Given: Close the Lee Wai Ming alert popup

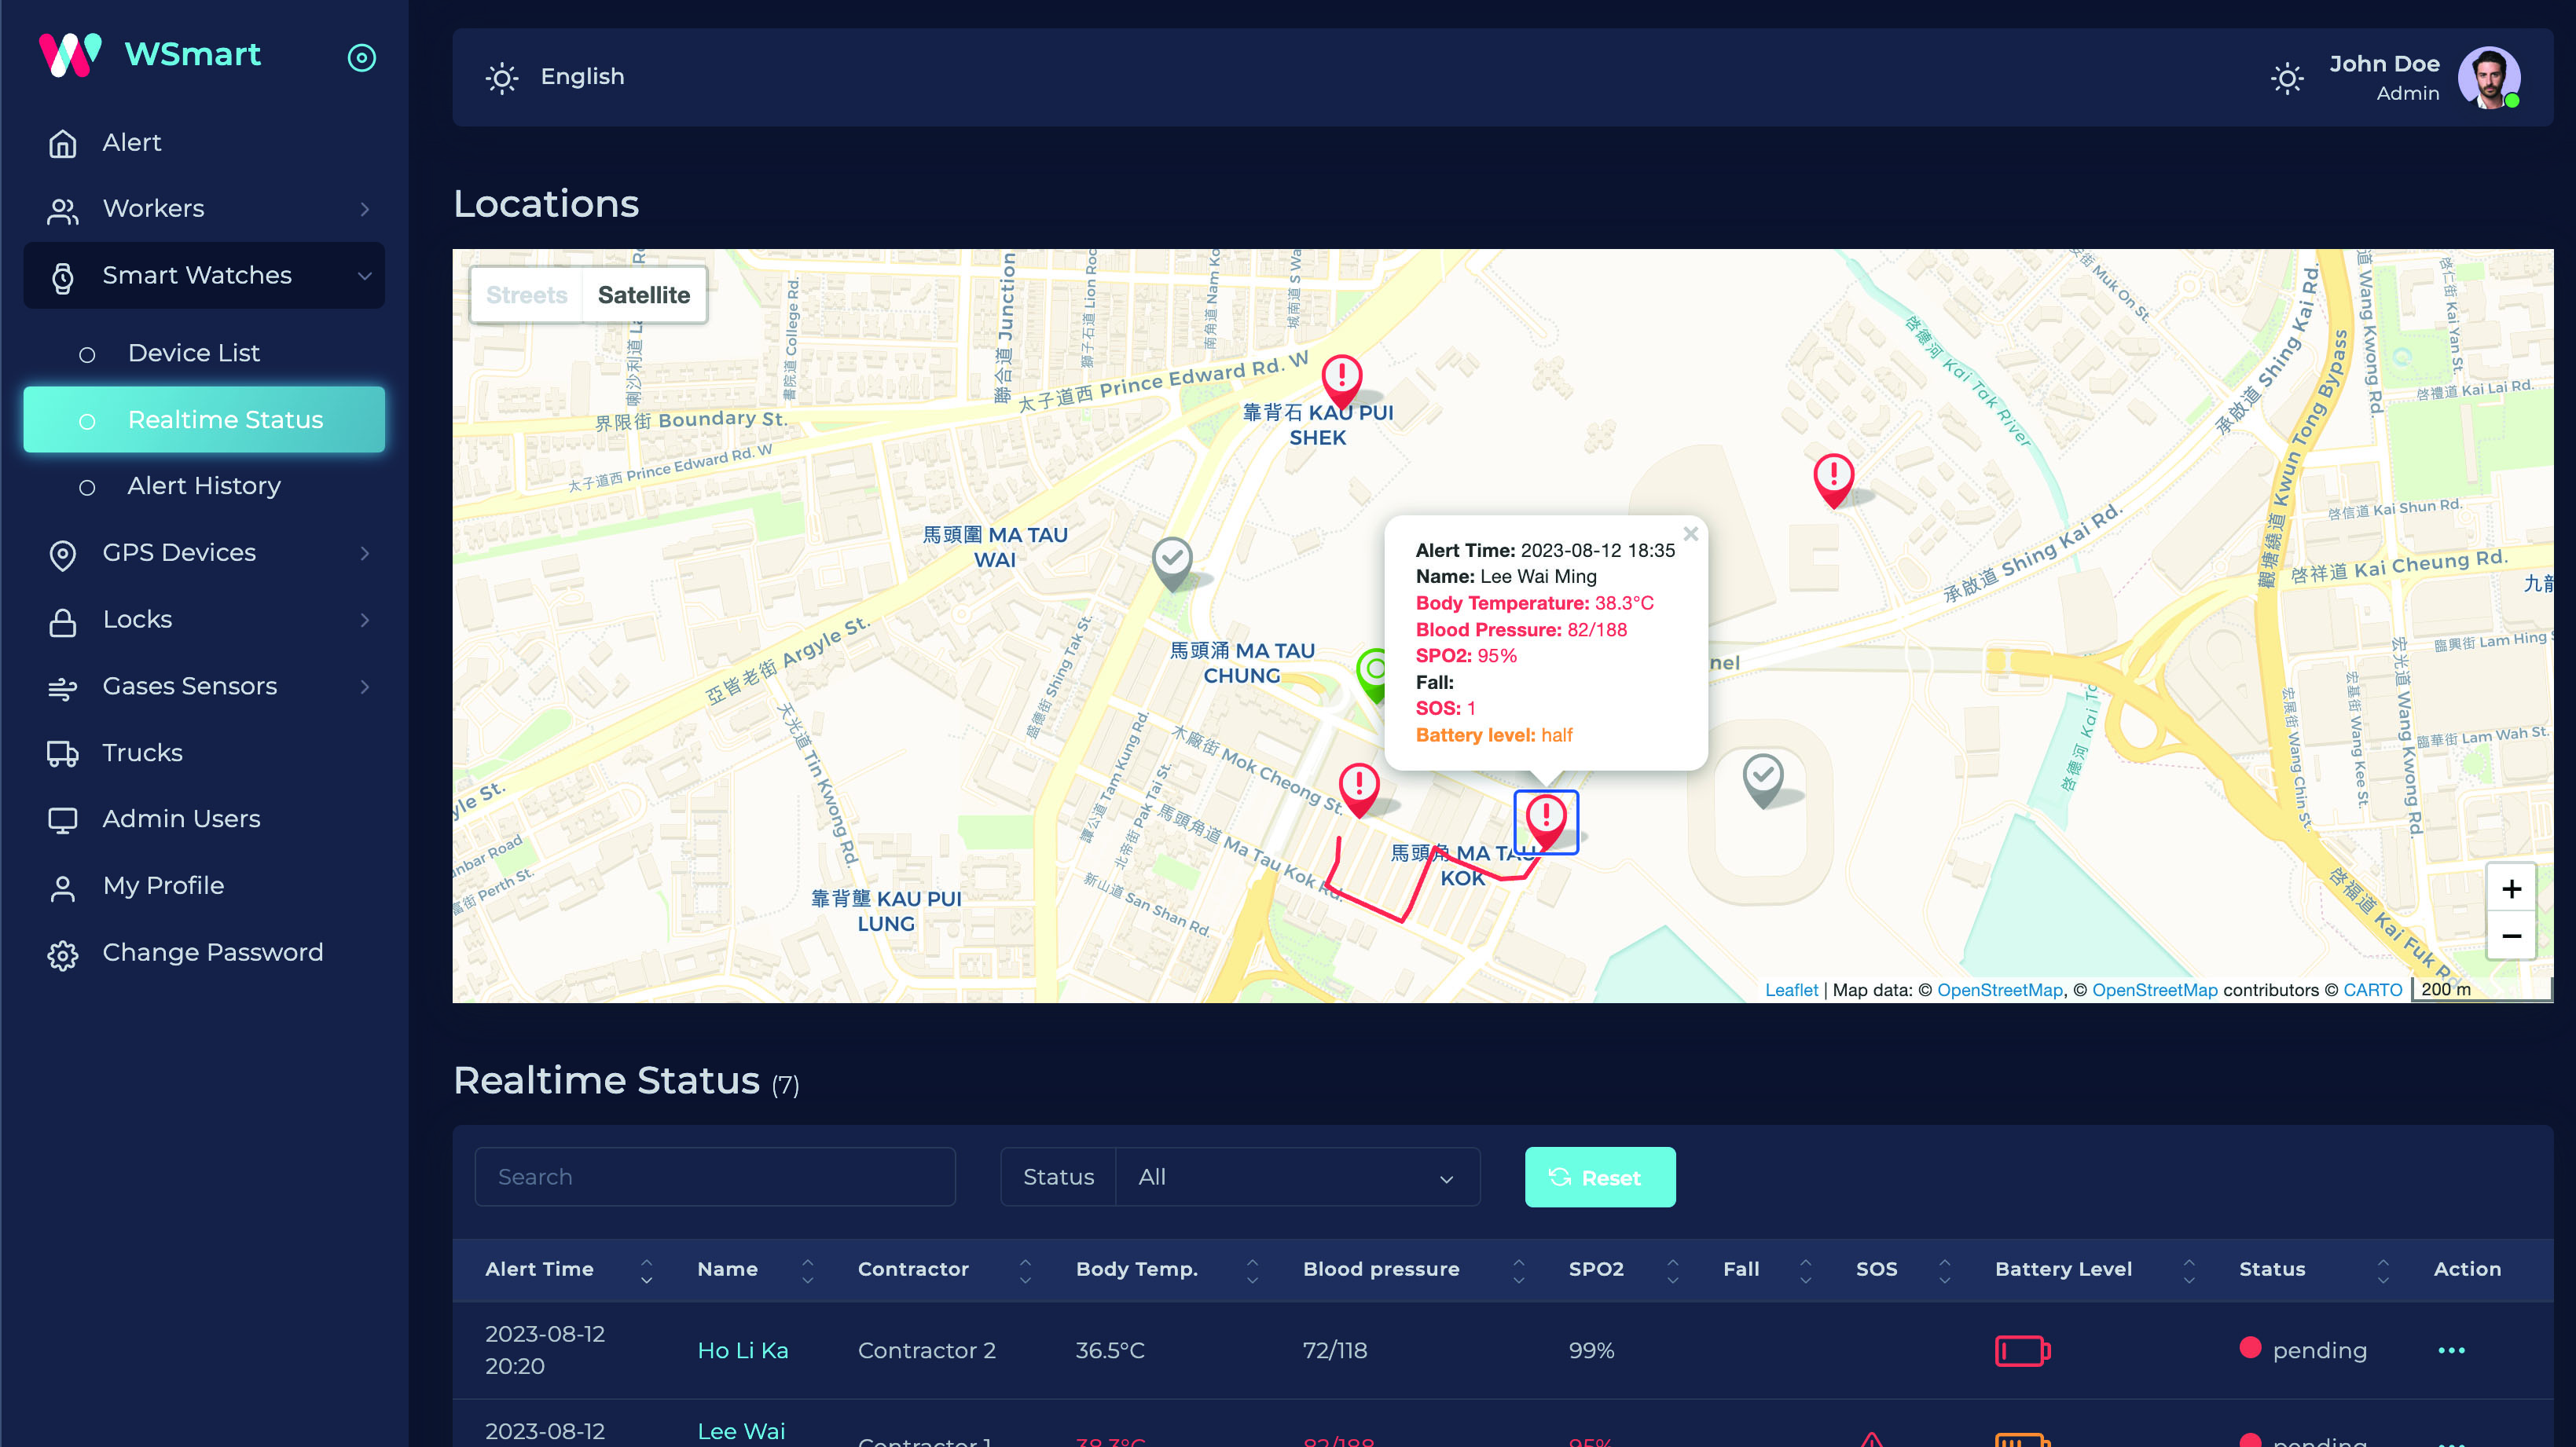Looking at the screenshot, I should (1690, 533).
